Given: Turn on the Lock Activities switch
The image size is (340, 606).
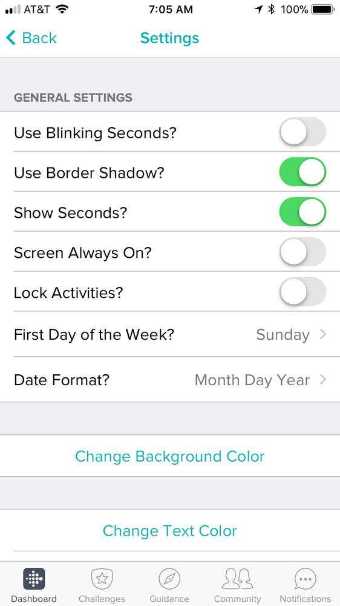Looking at the screenshot, I should pos(302,291).
